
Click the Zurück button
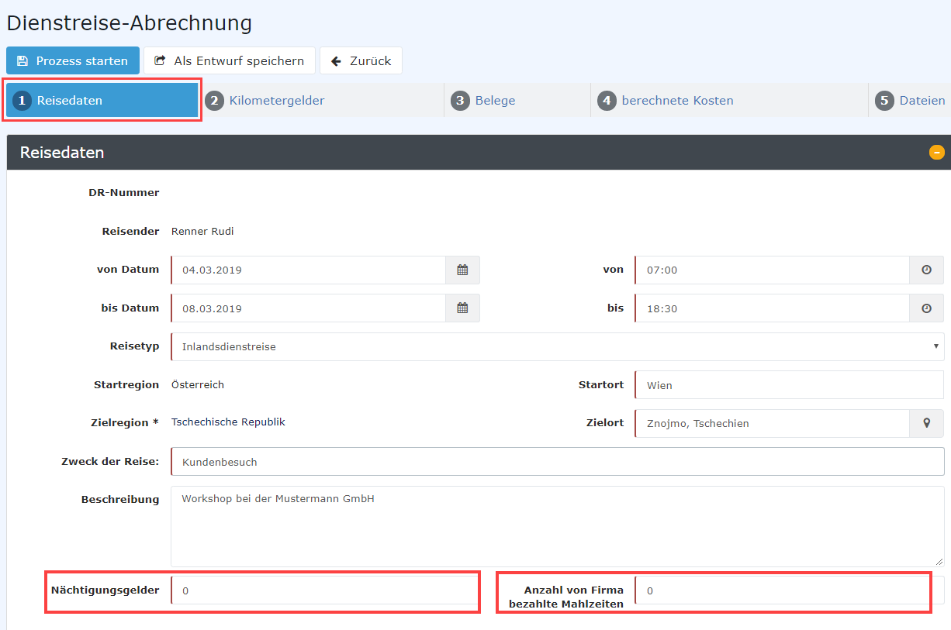click(x=361, y=60)
